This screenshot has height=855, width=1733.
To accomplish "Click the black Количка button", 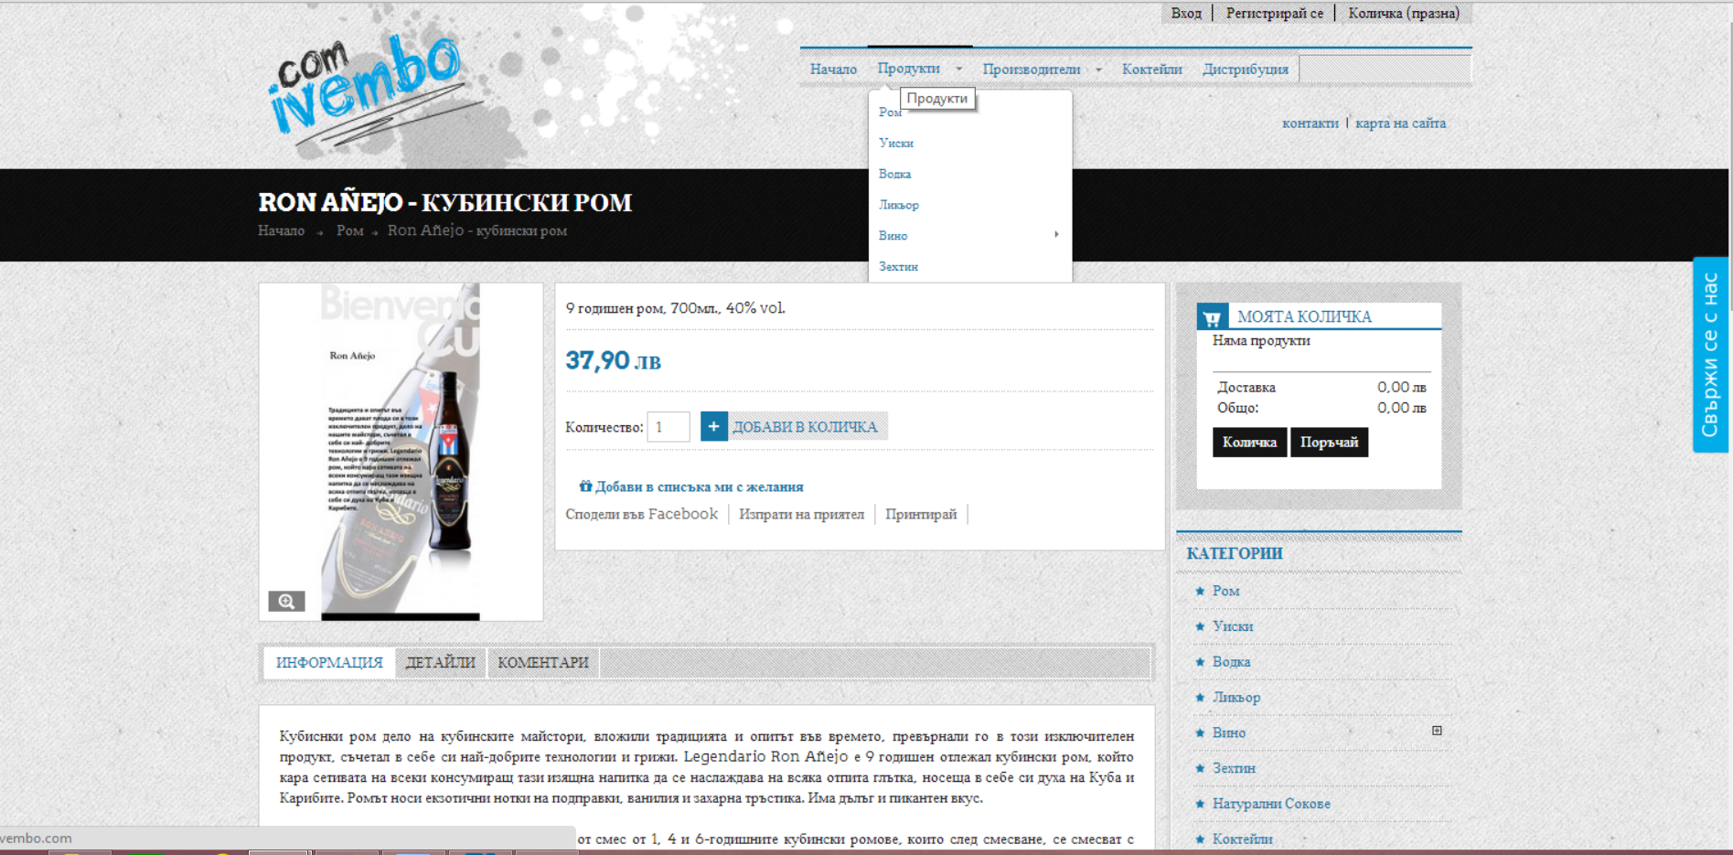I will (1249, 442).
